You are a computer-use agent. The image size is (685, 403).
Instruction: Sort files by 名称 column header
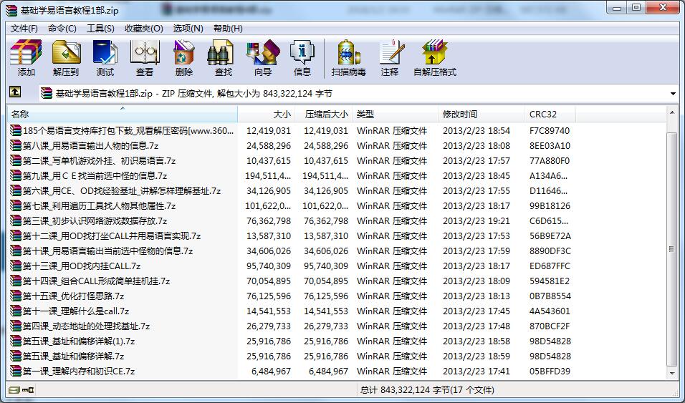click(x=122, y=115)
